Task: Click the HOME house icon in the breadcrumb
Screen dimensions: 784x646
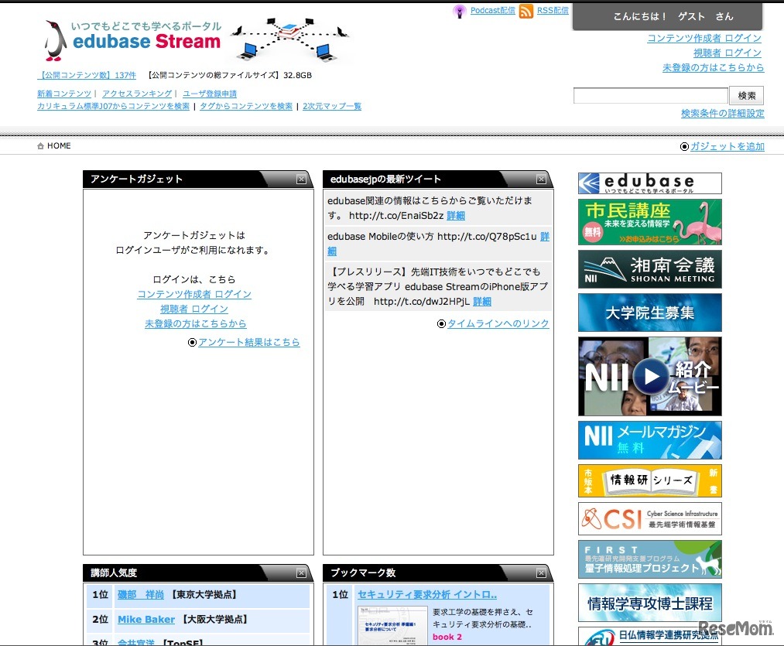Action: pyautogui.click(x=39, y=145)
